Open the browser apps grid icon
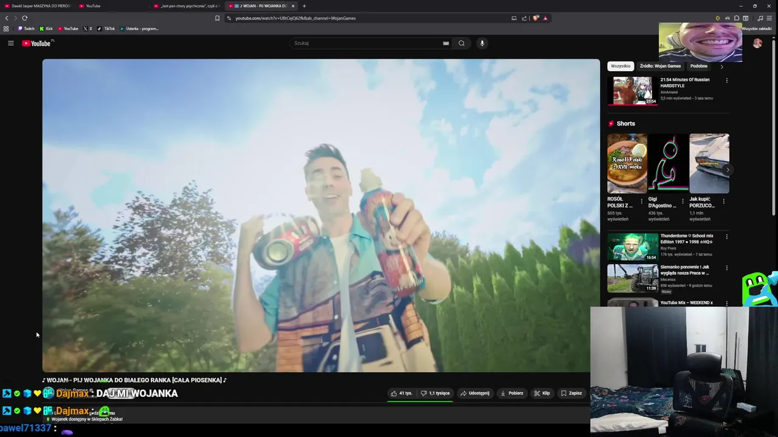 6,29
